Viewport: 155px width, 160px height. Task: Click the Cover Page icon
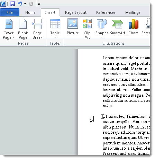coord(9,24)
